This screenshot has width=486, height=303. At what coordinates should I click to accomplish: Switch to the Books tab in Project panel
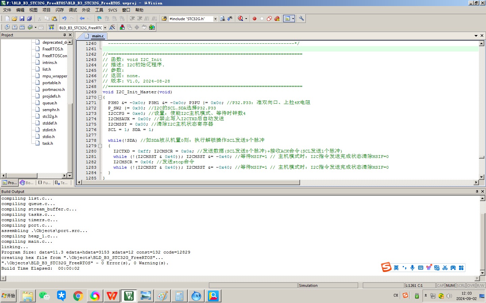27,183
